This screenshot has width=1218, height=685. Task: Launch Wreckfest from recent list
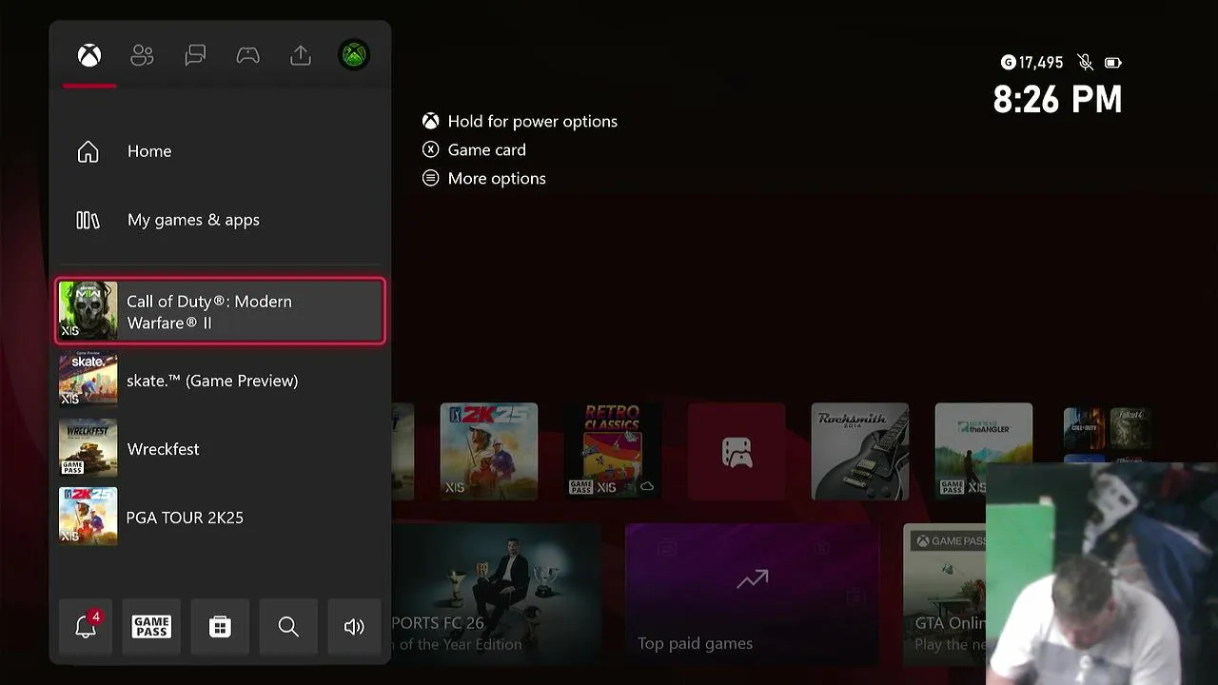[221, 449]
